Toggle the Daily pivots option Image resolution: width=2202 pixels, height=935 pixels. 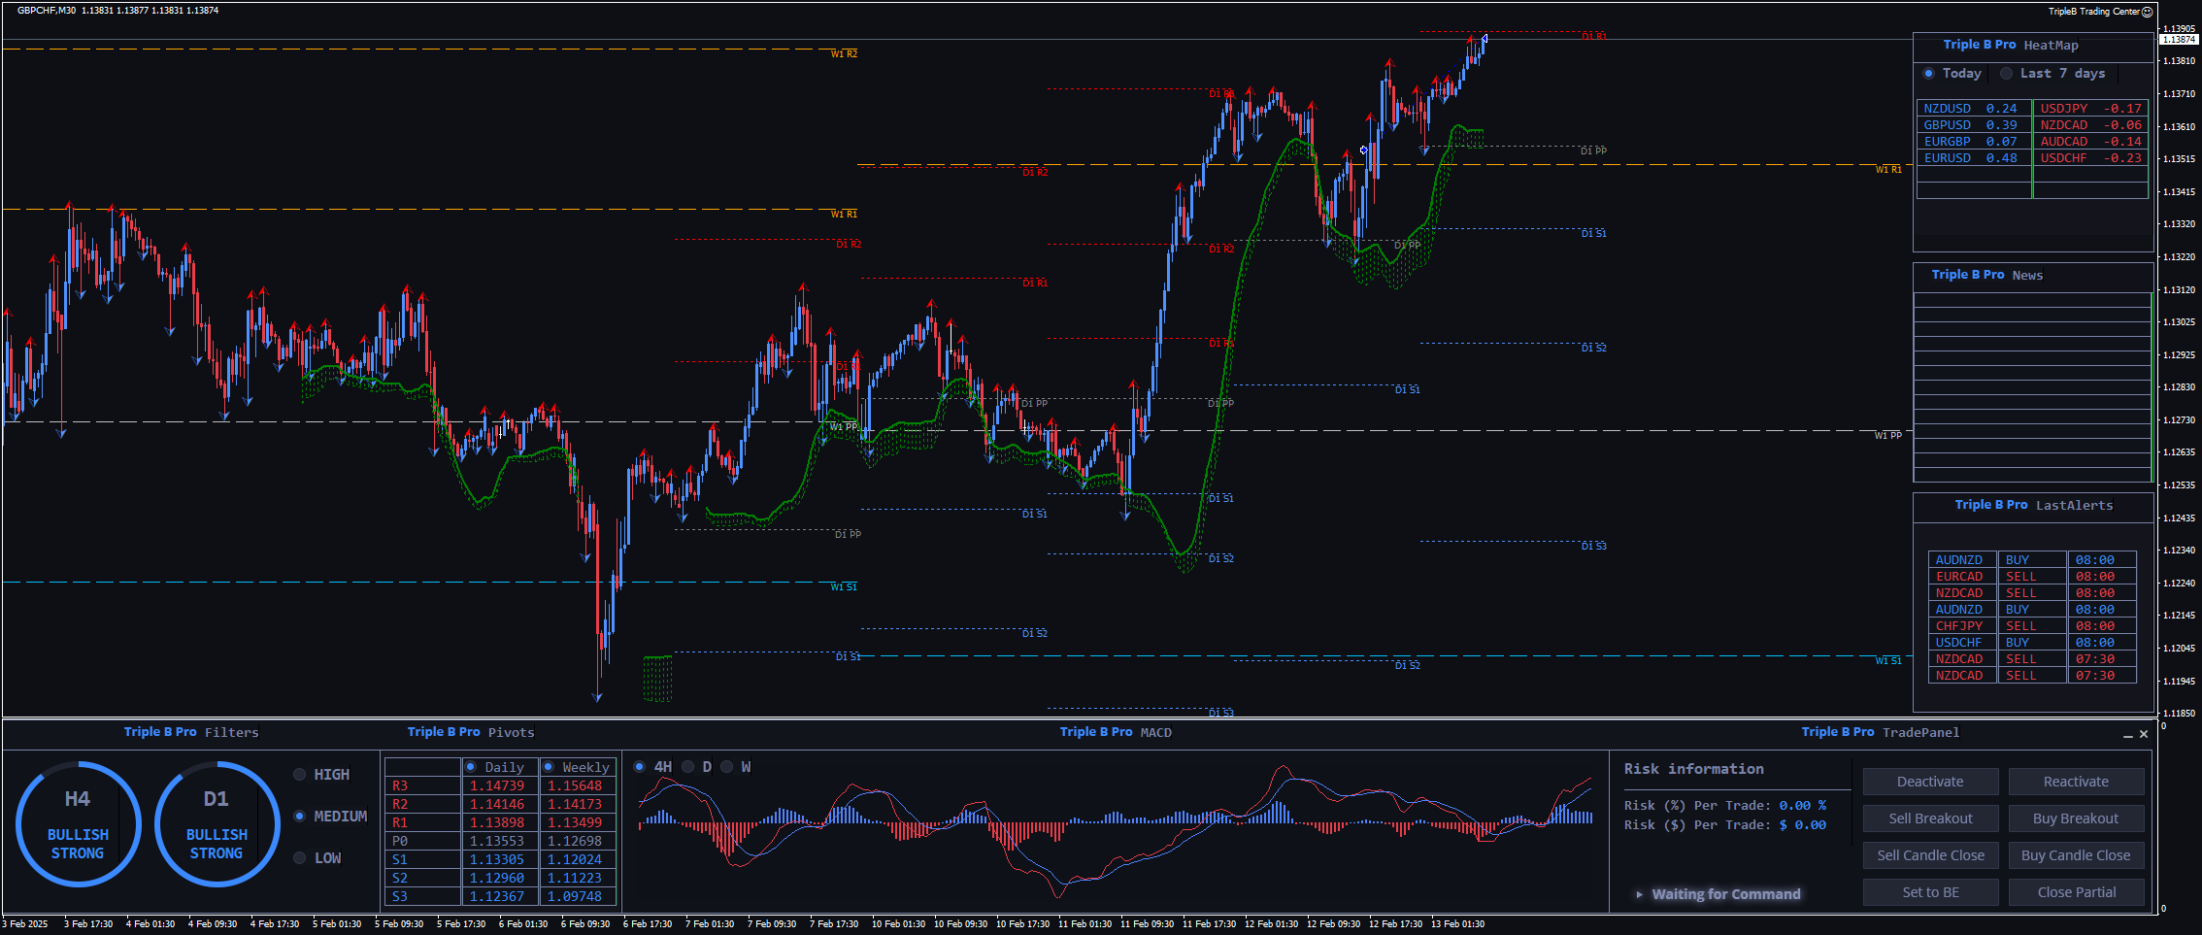(471, 767)
